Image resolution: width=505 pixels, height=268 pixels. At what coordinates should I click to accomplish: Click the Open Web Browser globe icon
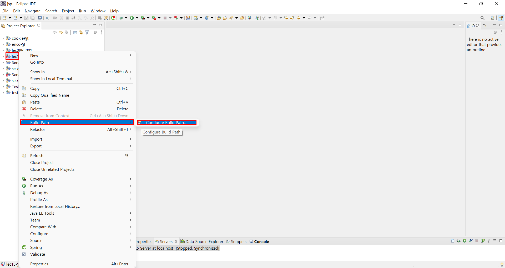[x=250, y=18]
